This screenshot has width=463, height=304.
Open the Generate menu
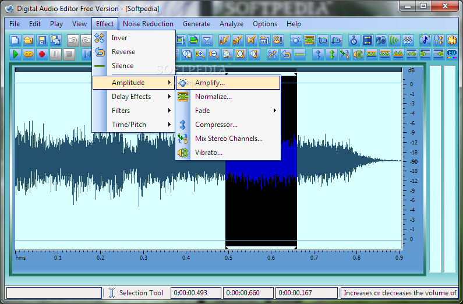tap(196, 24)
